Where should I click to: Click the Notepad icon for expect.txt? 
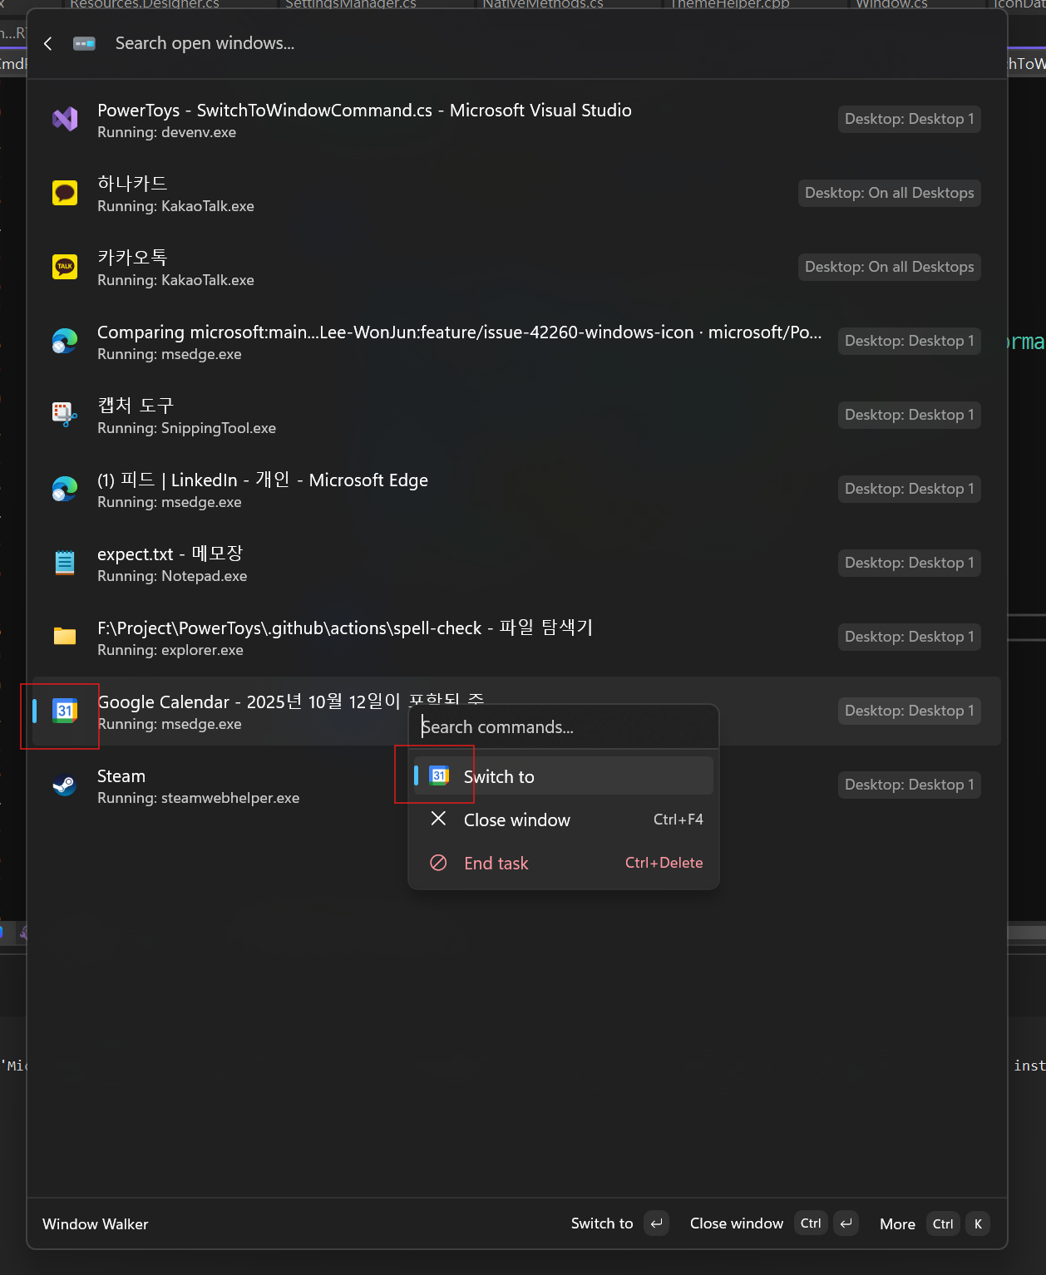click(65, 564)
